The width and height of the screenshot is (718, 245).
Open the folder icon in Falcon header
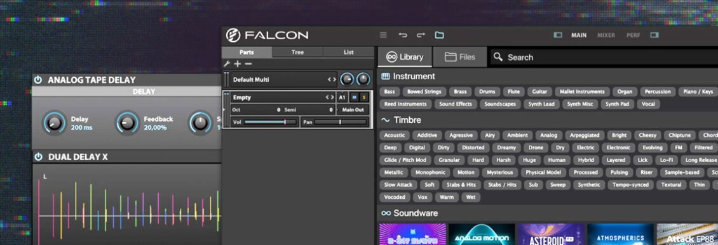(439, 35)
